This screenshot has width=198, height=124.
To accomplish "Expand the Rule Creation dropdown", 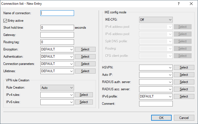I will (57, 88).
